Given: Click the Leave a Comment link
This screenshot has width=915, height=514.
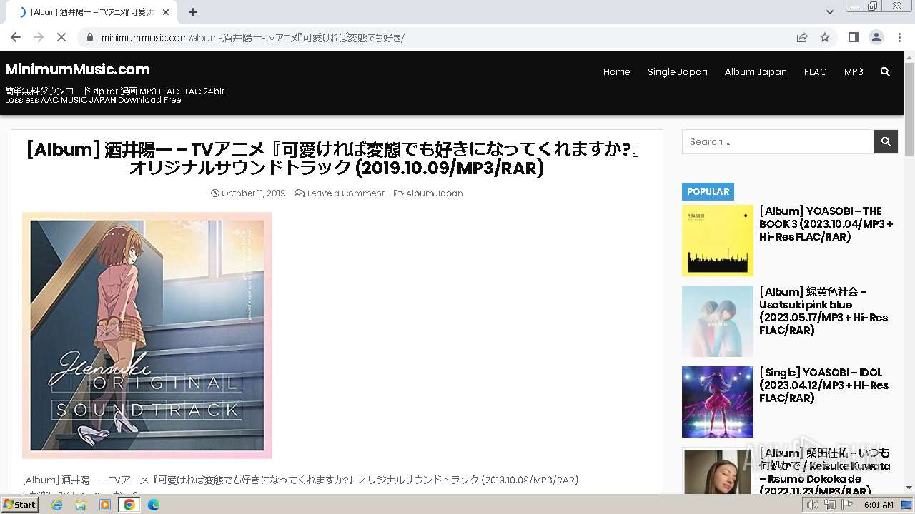Looking at the screenshot, I should 346,193.
